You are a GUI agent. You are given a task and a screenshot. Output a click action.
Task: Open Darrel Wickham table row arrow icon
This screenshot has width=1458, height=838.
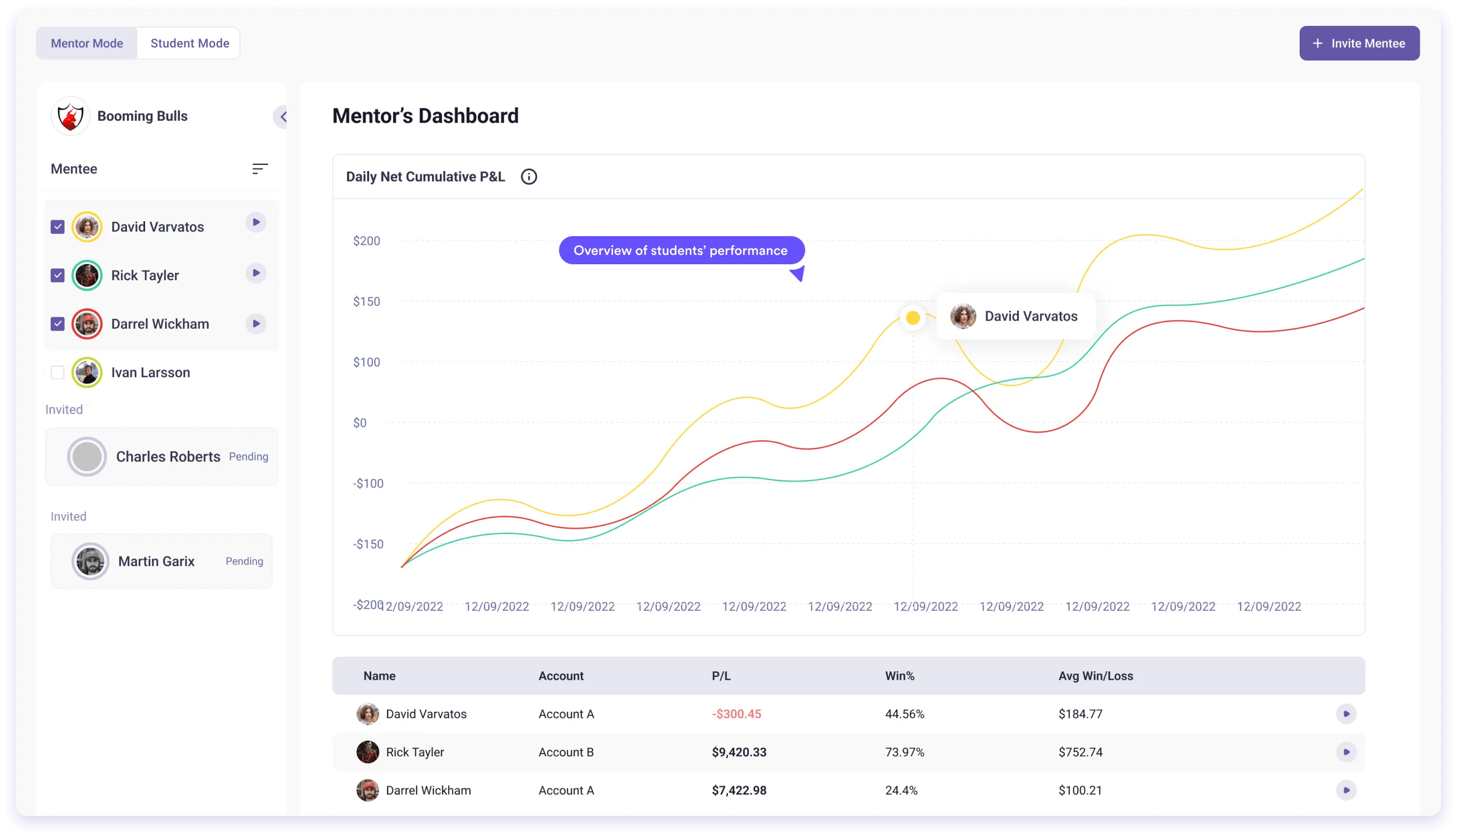(1346, 790)
